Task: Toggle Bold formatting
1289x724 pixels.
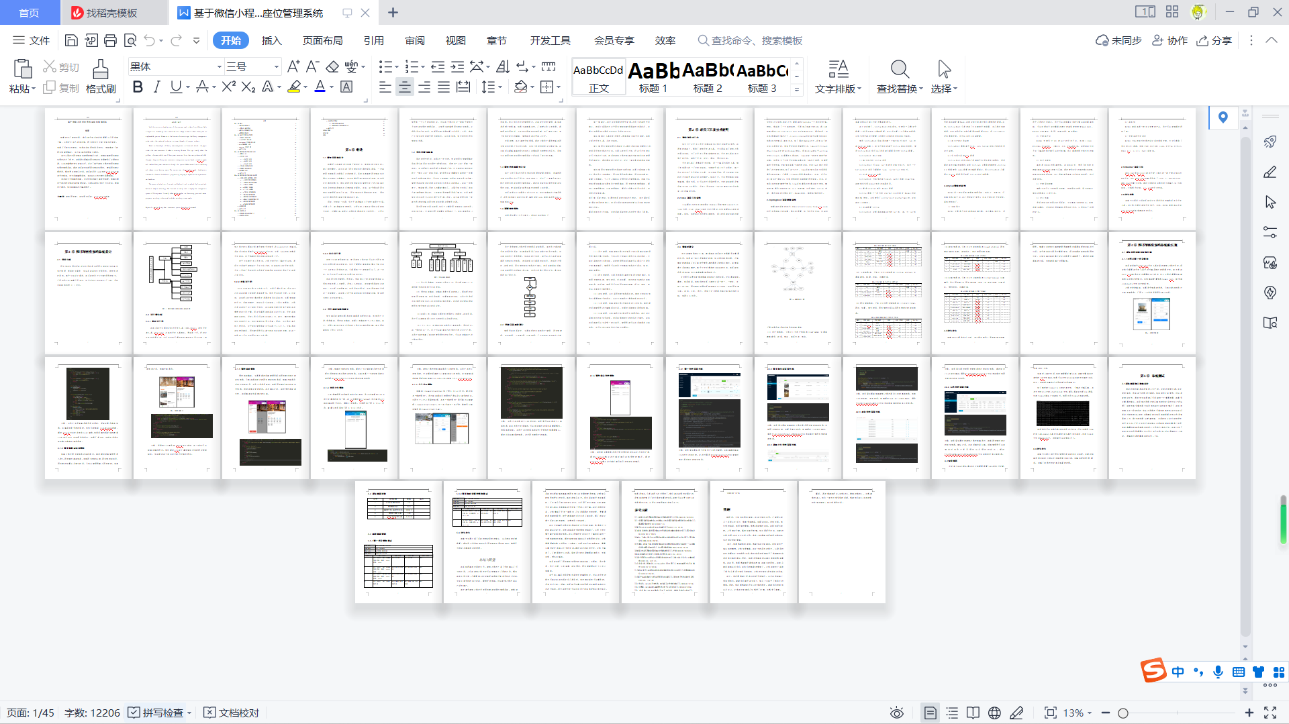Action: click(x=138, y=87)
